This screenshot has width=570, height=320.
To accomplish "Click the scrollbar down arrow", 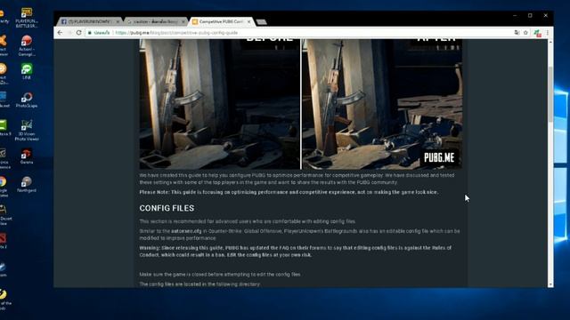I will (x=550, y=284).
